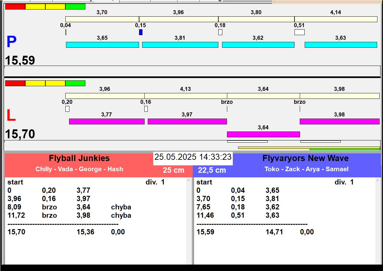Select the blue pass marker under 0,15
The image size is (383, 271).
tap(141, 32)
